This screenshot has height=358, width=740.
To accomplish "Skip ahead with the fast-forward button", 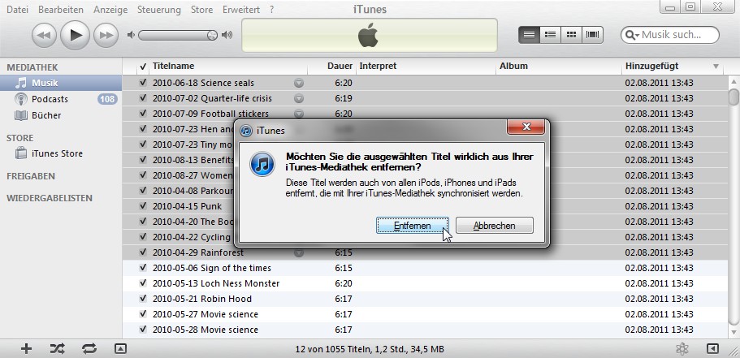I will tap(106, 36).
